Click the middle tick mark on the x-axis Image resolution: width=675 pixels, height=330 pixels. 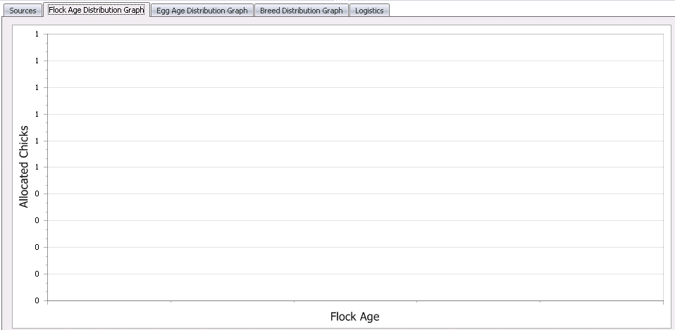pos(294,302)
